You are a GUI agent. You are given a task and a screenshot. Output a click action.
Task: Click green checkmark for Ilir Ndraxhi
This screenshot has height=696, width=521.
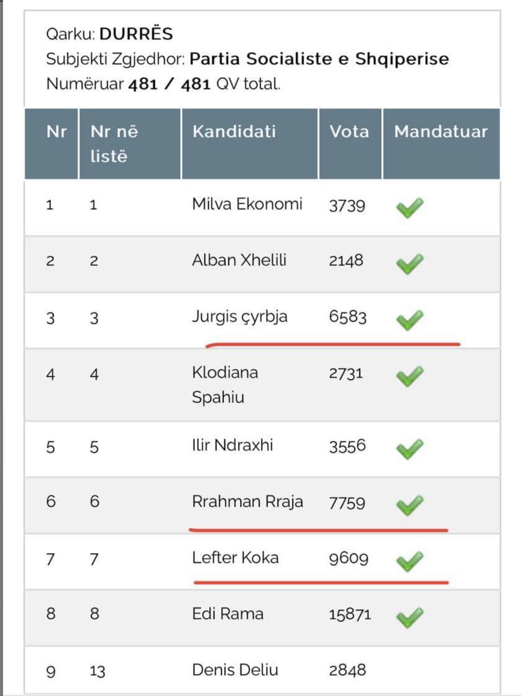(x=410, y=448)
